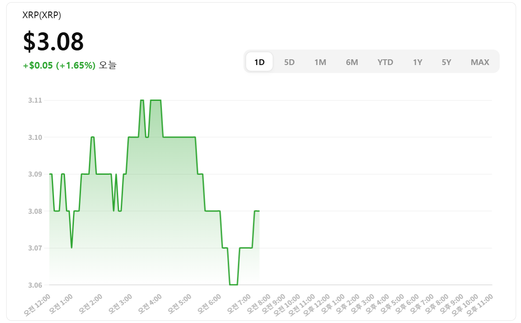
Task: Click the 3.08 y-axis label
Action: (35, 211)
